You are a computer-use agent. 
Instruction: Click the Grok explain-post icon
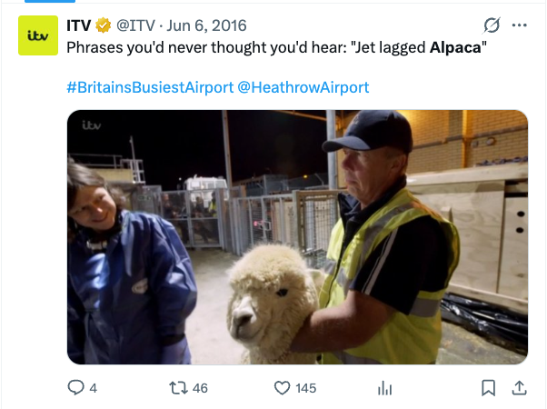tap(492, 25)
